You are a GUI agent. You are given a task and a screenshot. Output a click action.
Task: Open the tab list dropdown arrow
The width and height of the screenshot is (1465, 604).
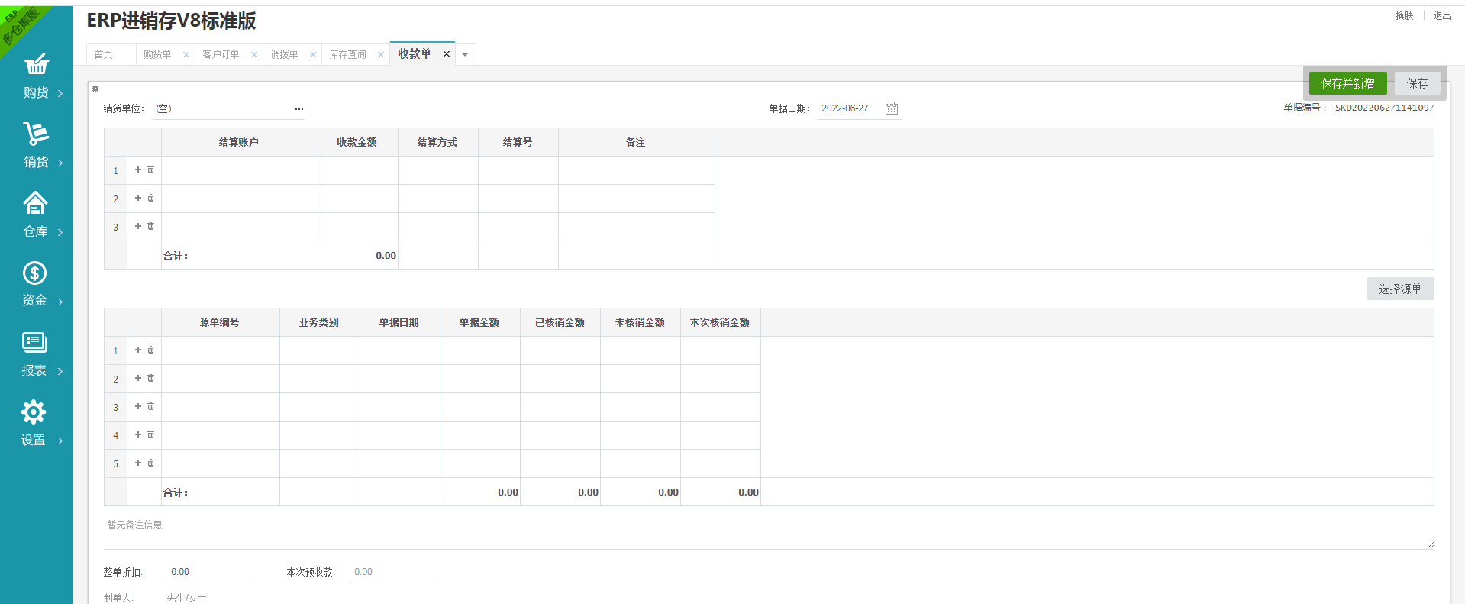(465, 55)
